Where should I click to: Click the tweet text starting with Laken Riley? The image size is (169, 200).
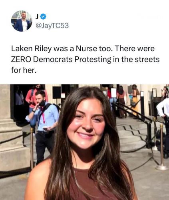pyautogui.click(x=85, y=59)
